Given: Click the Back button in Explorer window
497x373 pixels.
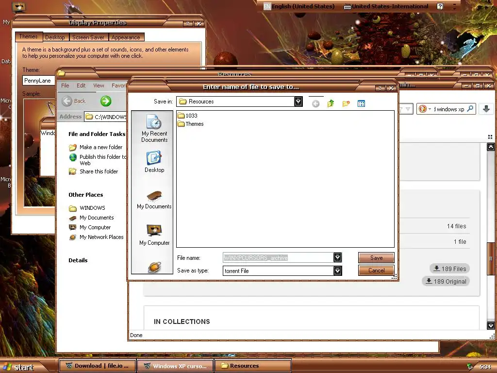Looking at the screenshot, I should pyautogui.click(x=74, y=101).
